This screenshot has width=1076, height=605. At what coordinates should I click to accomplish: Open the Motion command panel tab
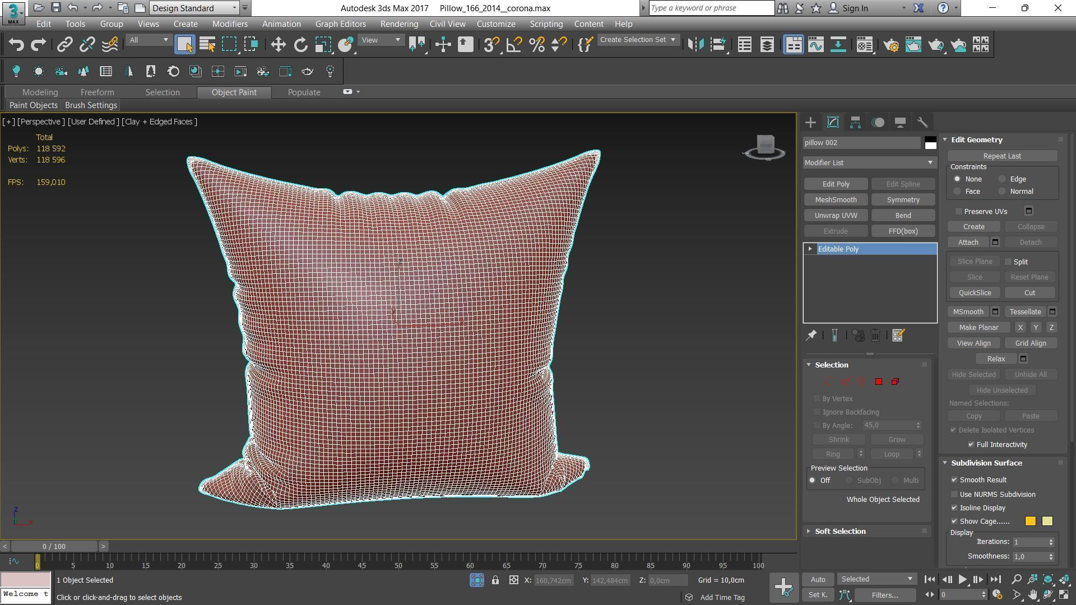click(x=878, y=122)
